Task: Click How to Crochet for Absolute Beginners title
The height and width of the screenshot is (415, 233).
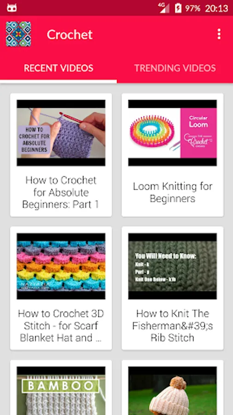Action: 61,192
